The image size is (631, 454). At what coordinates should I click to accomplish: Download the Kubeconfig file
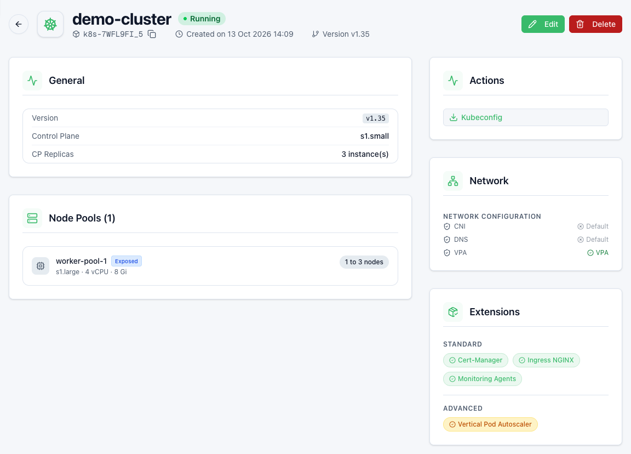point(526,118)
